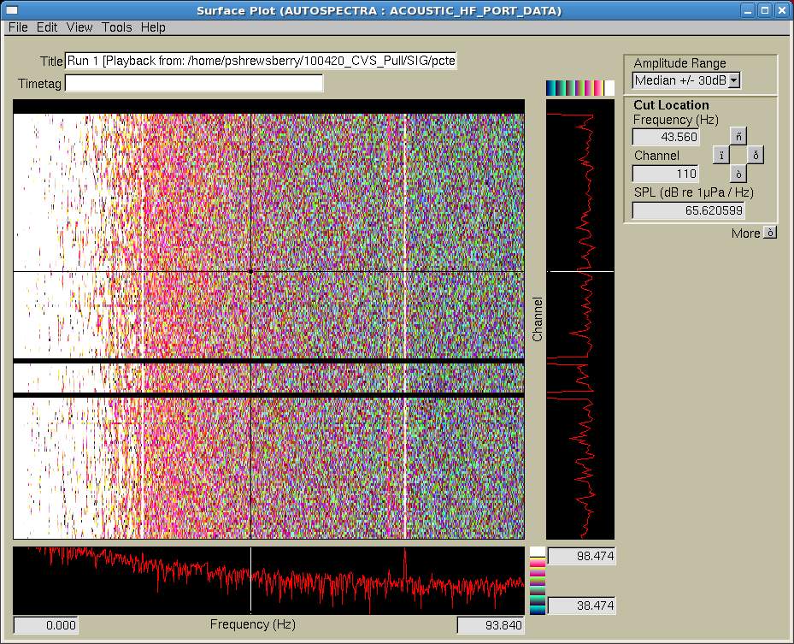Image resolution: width=794 pixels, height=644 pixels.
Task: Click the vertical Channel axis label
Action: (x=538, y=319)
